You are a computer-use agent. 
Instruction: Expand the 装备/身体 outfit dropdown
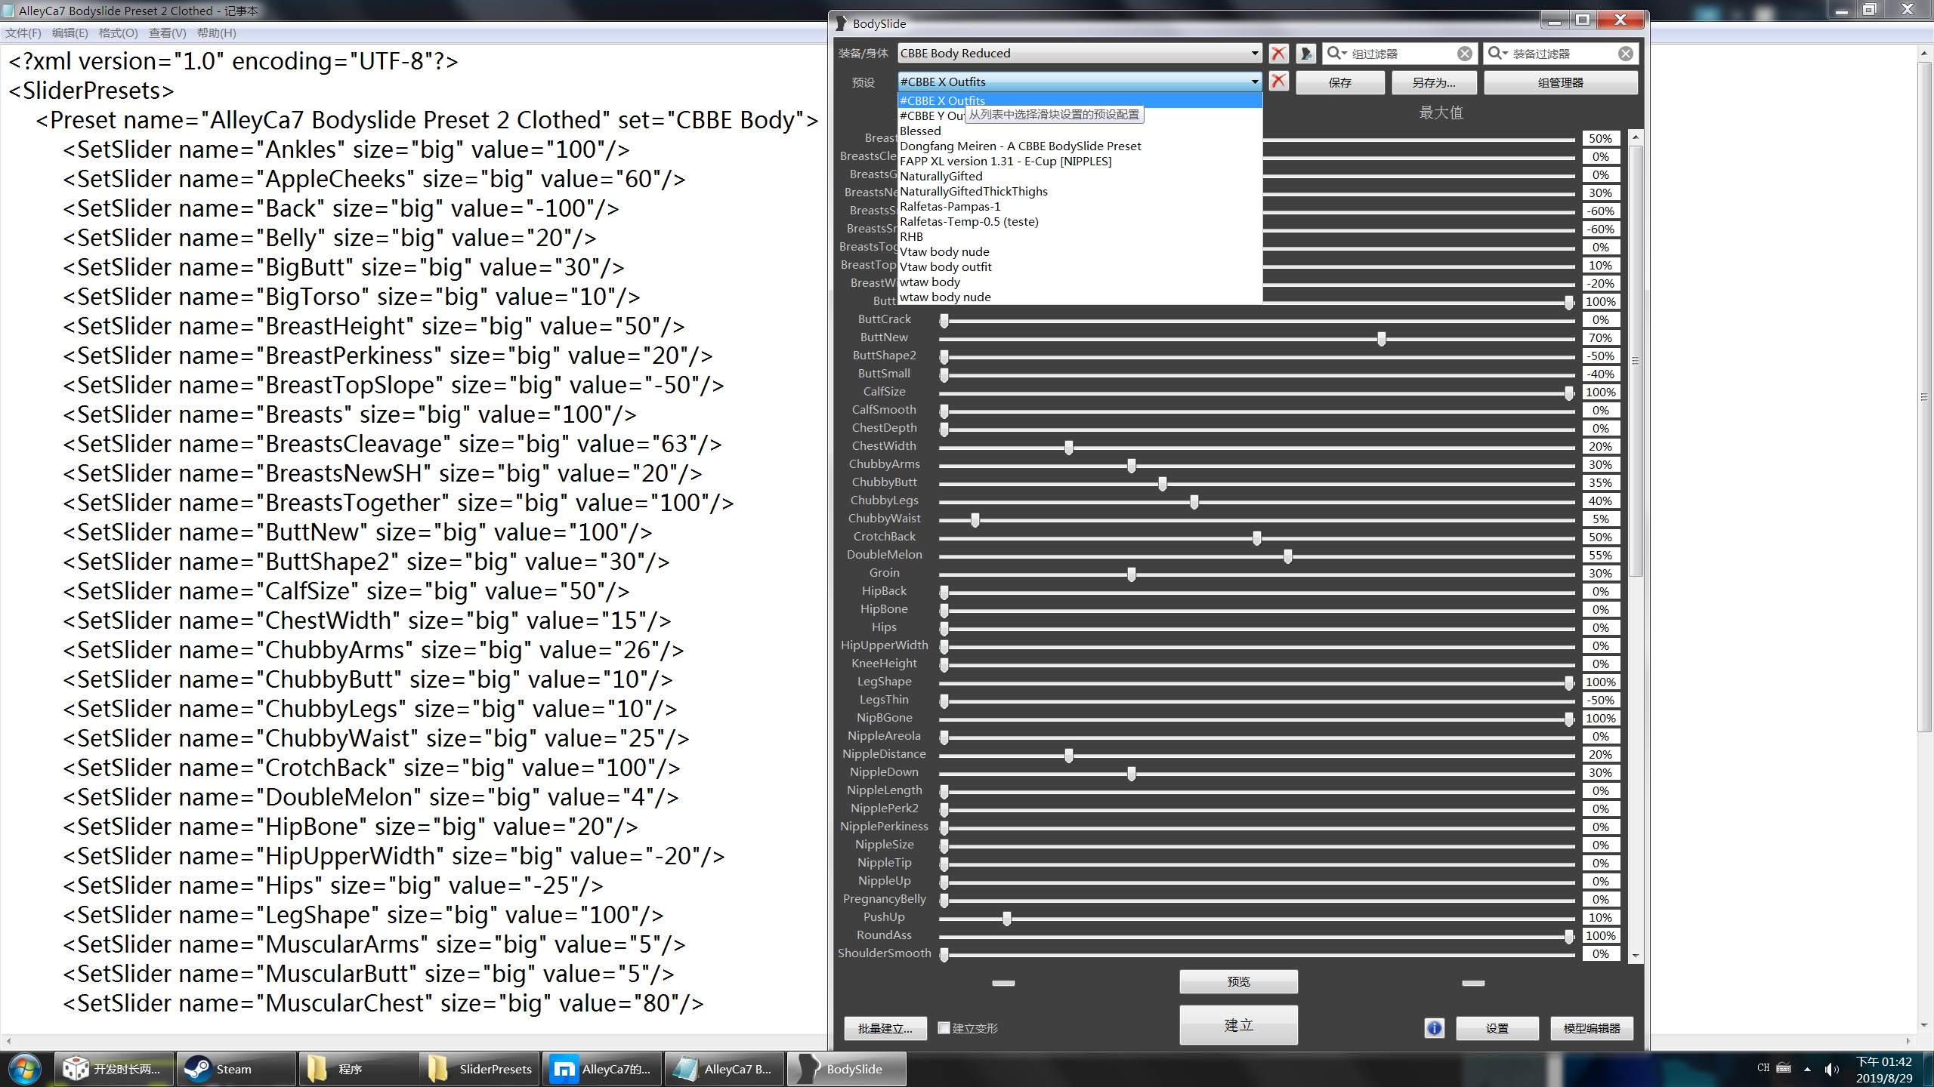pos(1254,54)
